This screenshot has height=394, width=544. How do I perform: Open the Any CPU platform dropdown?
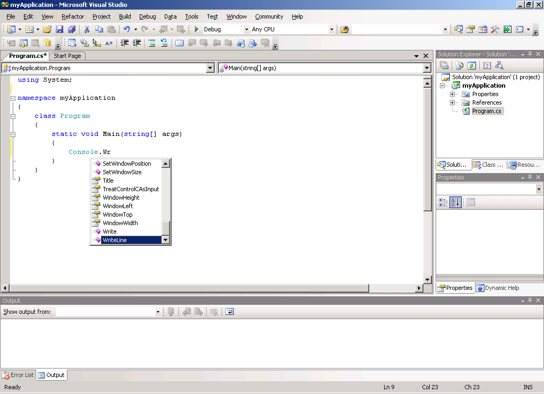click(331, 30)
